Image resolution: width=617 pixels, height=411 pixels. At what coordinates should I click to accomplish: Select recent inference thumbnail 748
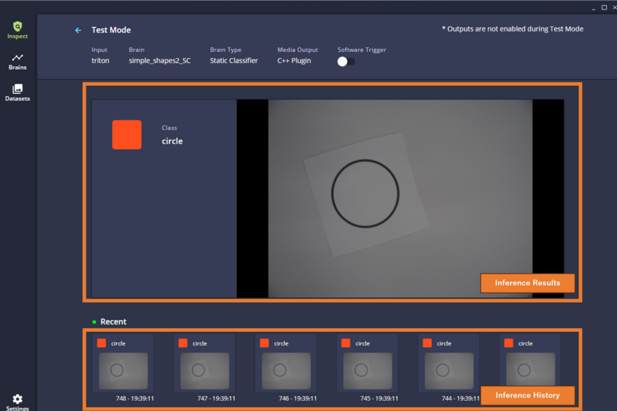[x=123, y=370]
